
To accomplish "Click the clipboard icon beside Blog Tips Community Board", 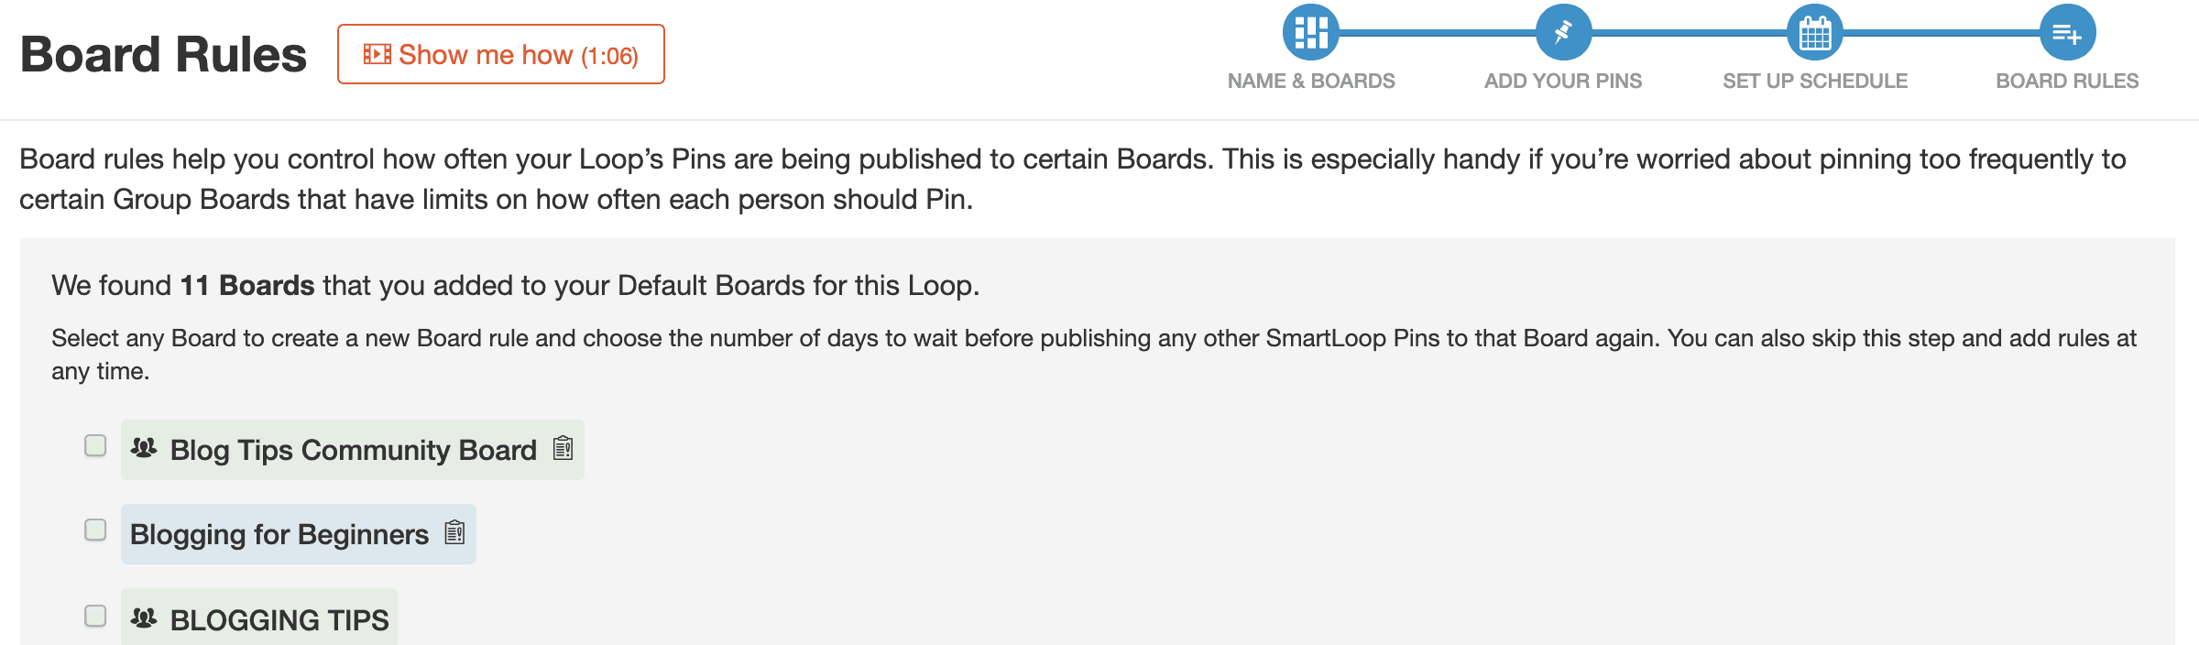I will tap(563, 448).
